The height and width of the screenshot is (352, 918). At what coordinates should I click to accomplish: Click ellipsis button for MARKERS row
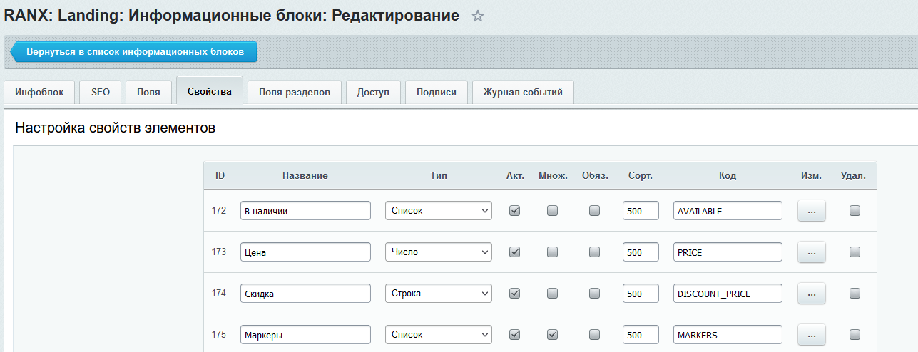pos(811,335)
